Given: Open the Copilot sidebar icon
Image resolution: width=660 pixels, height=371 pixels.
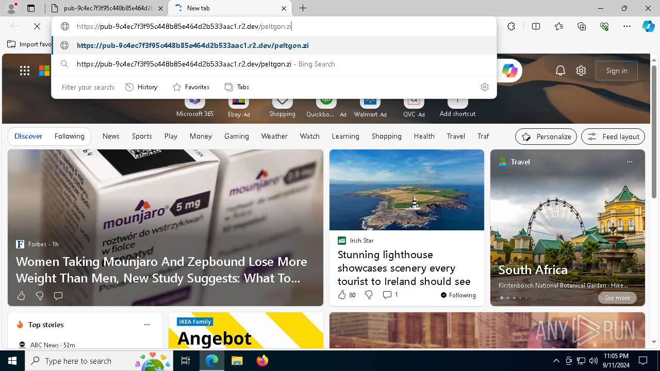Looking at the screenshot, I should 648,26.
